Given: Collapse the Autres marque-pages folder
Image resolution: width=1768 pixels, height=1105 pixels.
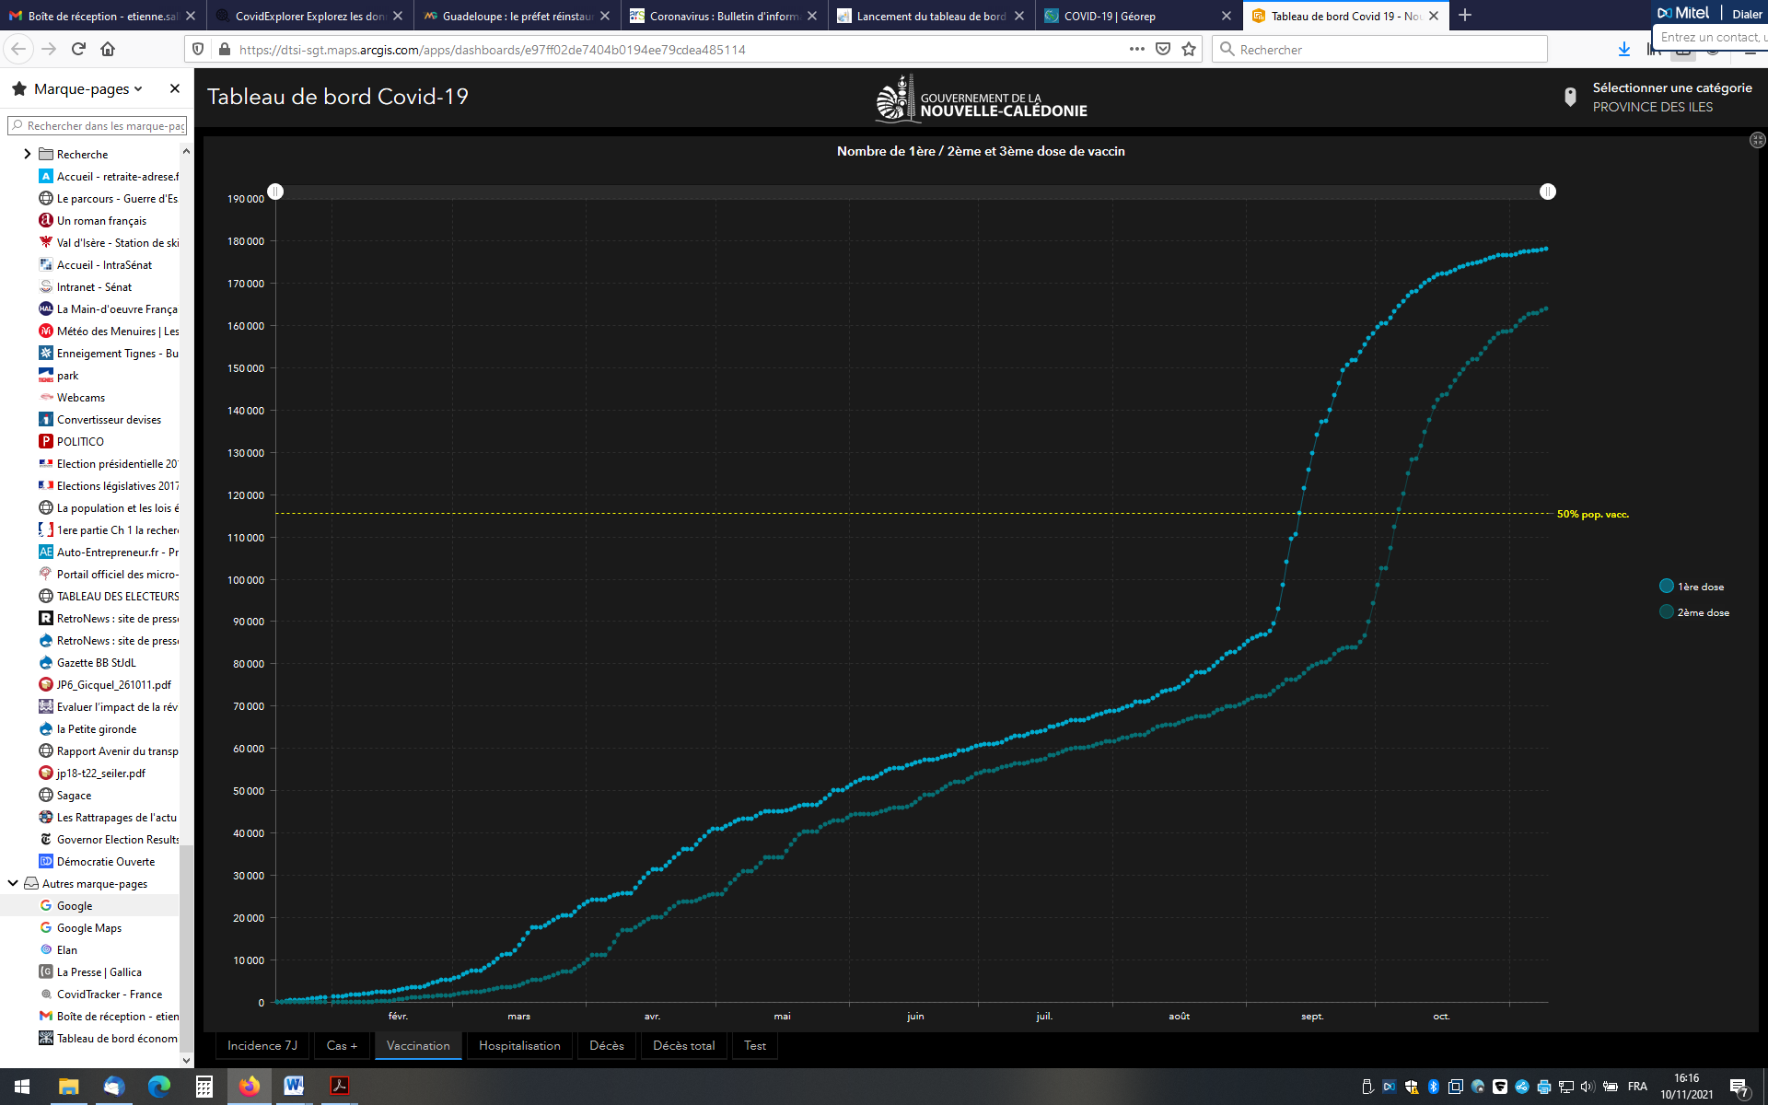Looking at the screenshot, I should click(x=13, y=883).
